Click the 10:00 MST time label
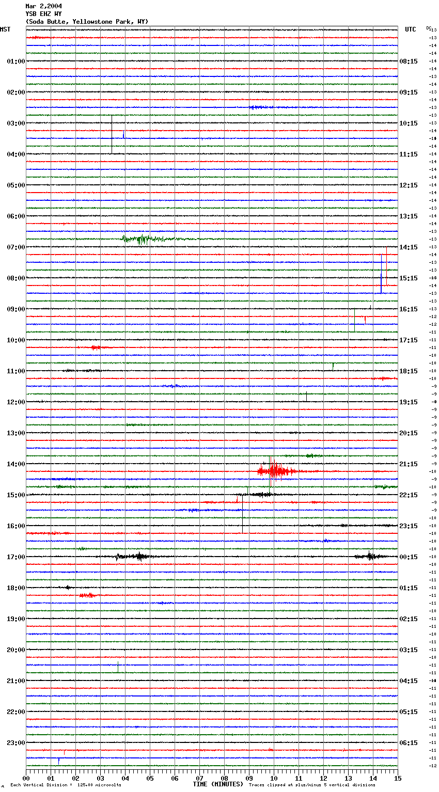The image size is (439, 792). (x=15, y=340)
